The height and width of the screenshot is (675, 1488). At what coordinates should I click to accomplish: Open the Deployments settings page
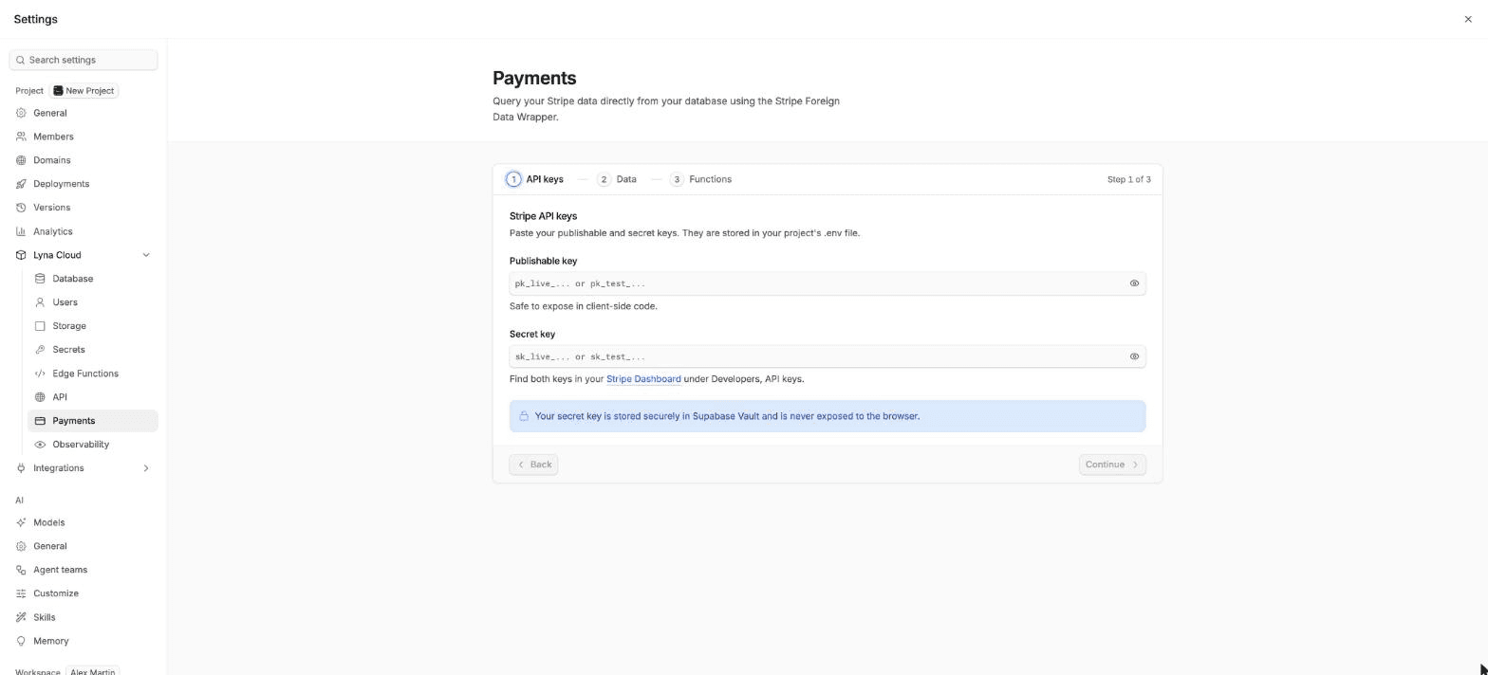click(84, 184)
